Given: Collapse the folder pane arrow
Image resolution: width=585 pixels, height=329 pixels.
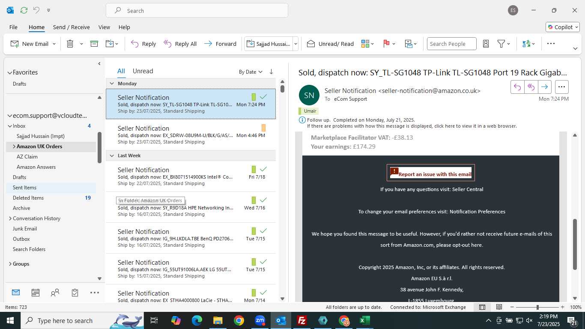Looking at the screenshot, I should pyautogui.click(x=99, y=63).
